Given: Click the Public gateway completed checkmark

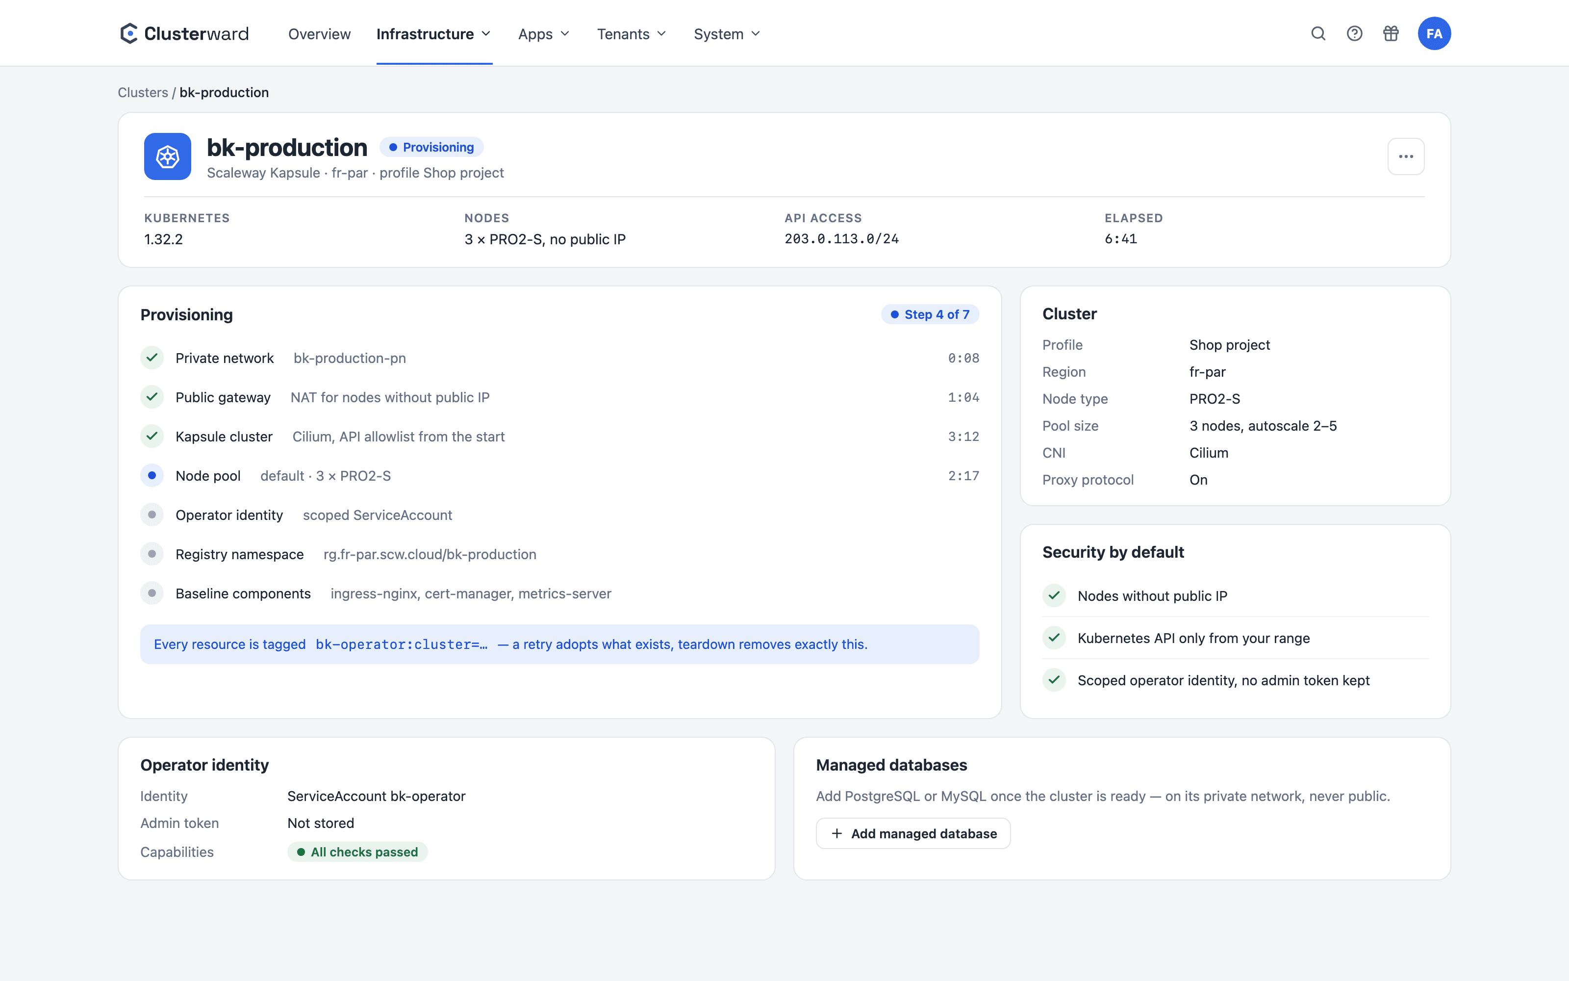Looking at the screenshot, I should click(x=152, y=396).
